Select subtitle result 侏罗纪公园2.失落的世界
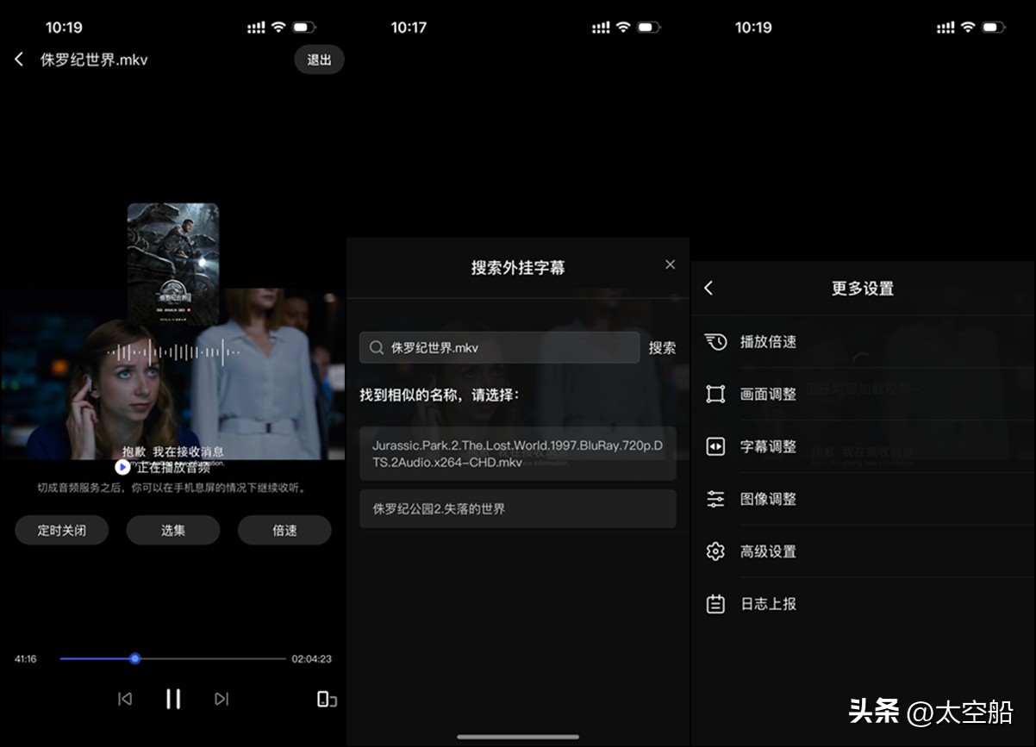 click(x=517, y=508)
